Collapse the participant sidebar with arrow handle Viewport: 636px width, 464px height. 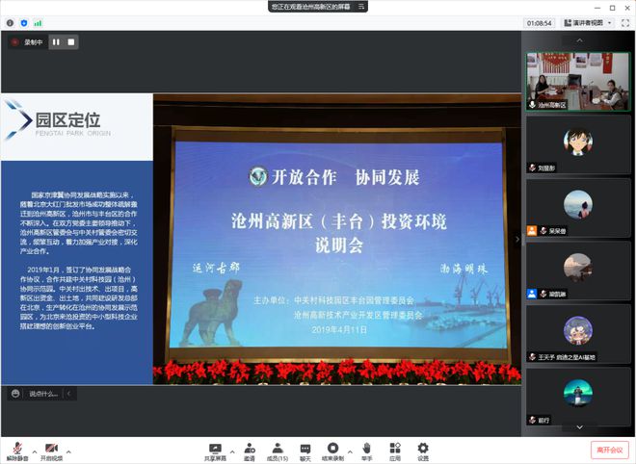pyautogui.click(x=517, y=239)
